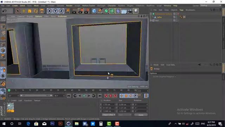Select the Move tool
The image size is (225, 127).
coord(24,11)
